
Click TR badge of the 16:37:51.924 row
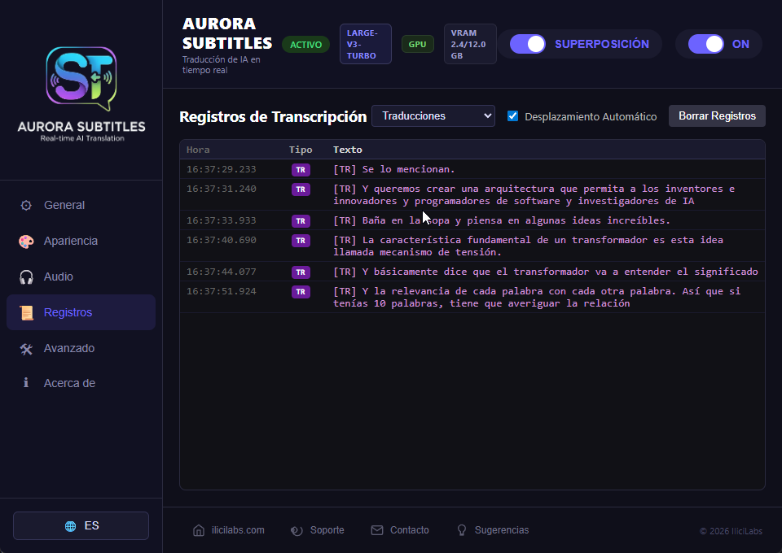[x=301, y=292]
